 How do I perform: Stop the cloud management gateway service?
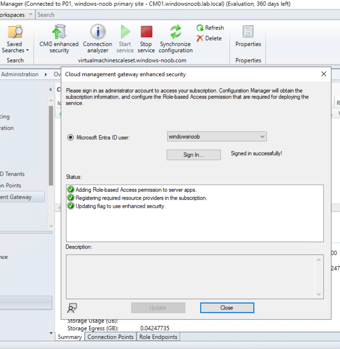coord(146,39)
